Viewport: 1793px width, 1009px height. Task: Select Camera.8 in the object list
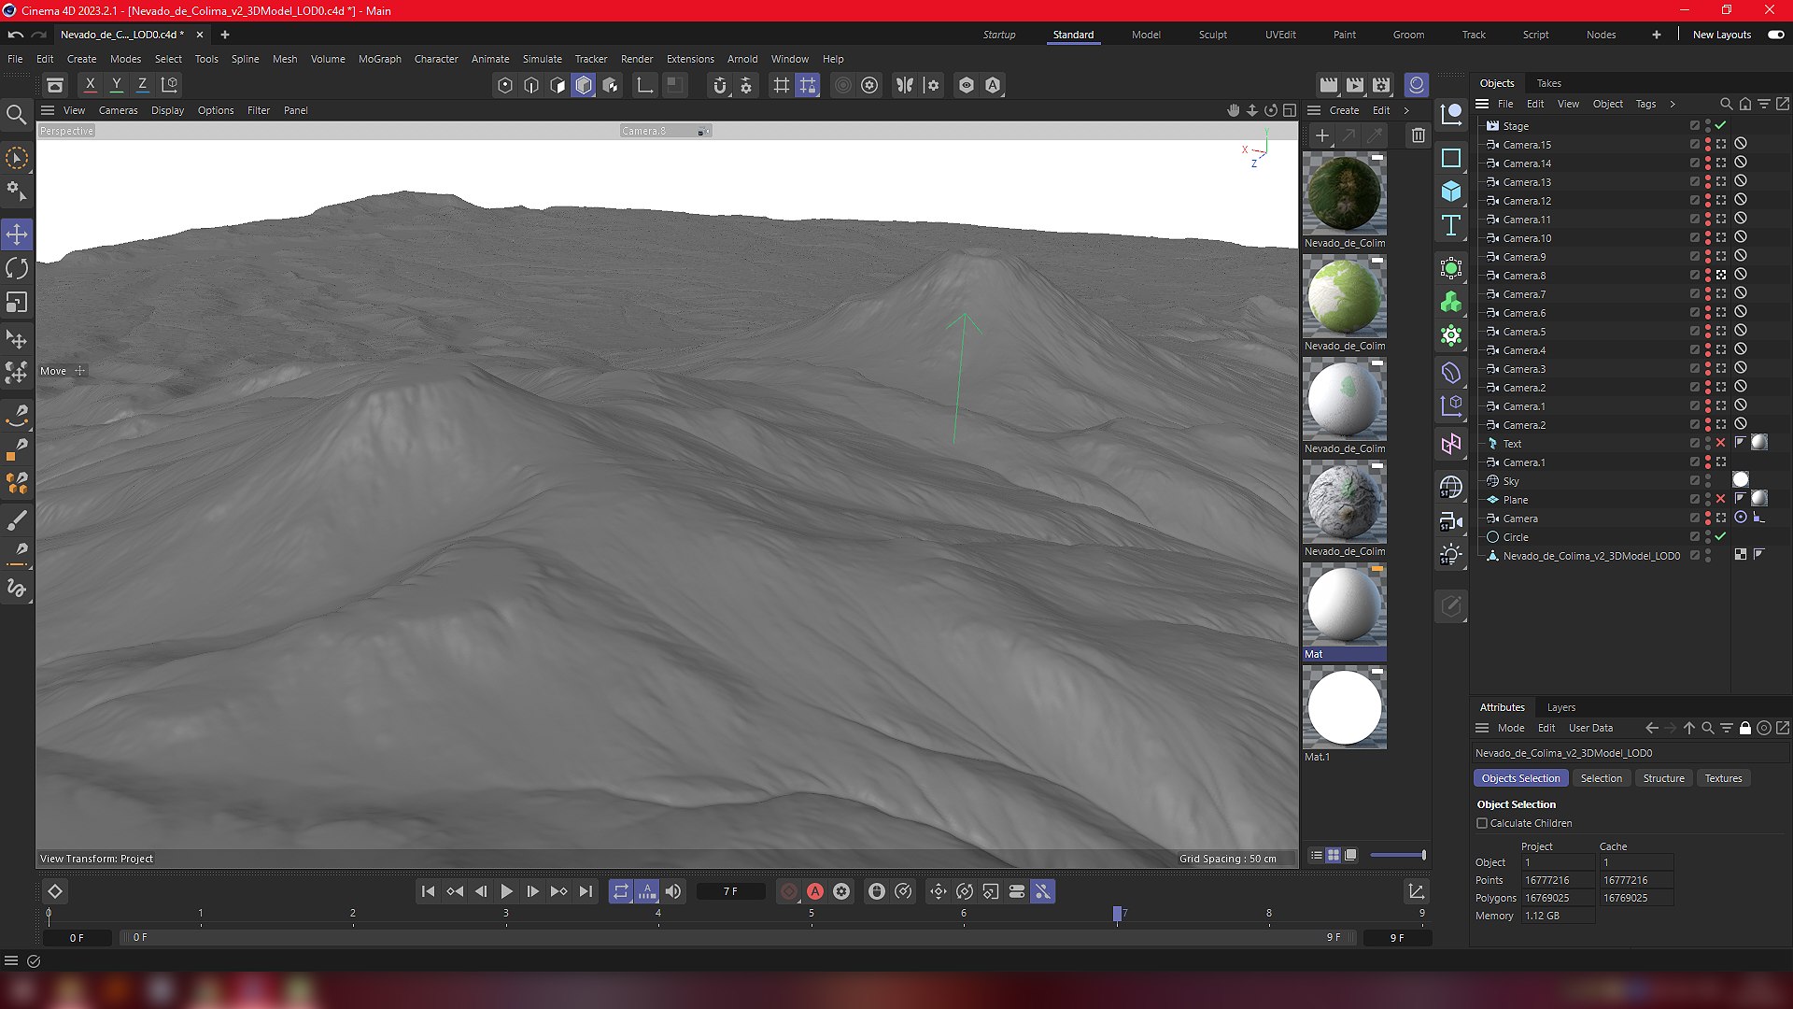point(1524,276)
